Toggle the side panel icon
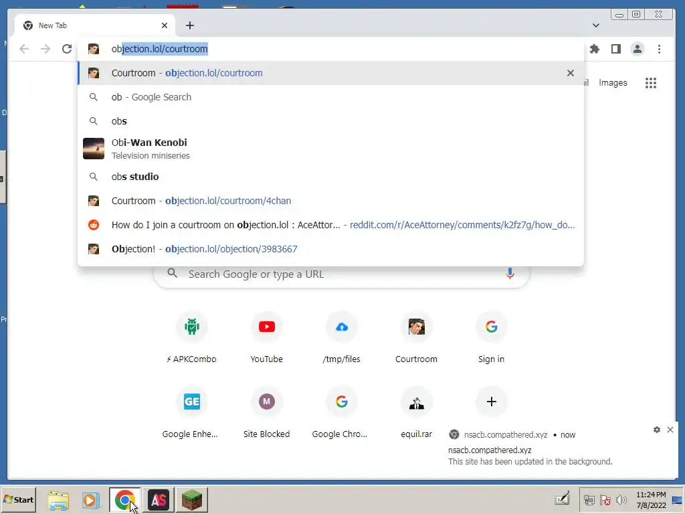 [616, 49]
